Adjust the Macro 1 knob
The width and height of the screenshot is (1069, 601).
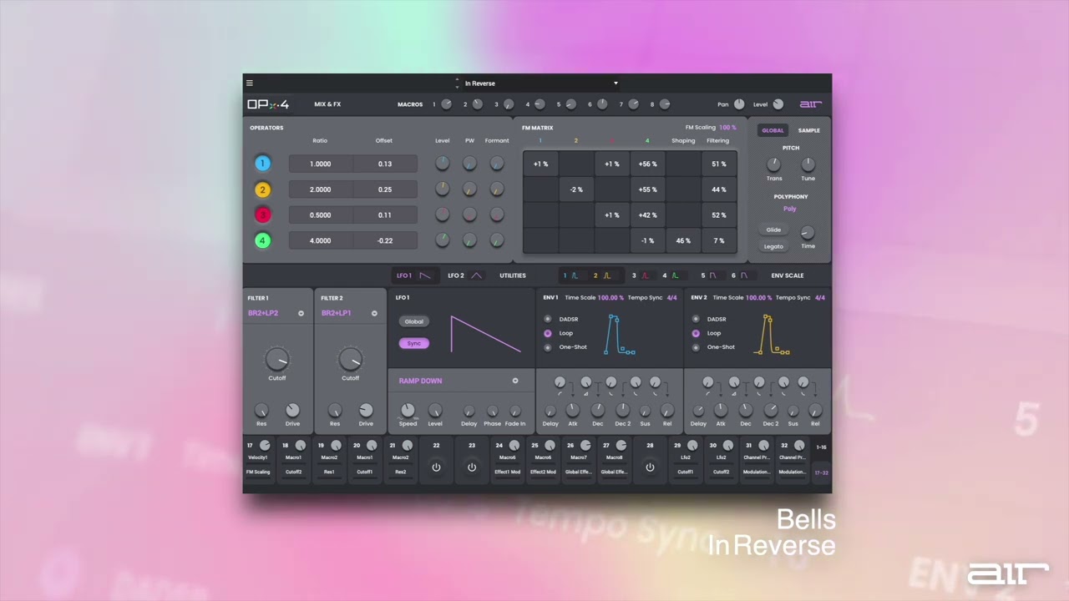point(446,104)
